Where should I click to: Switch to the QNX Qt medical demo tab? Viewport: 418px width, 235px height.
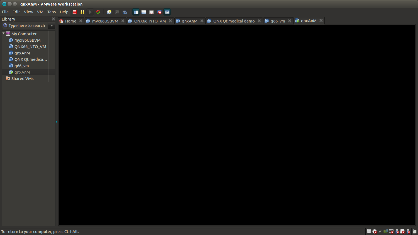point(234,21)
